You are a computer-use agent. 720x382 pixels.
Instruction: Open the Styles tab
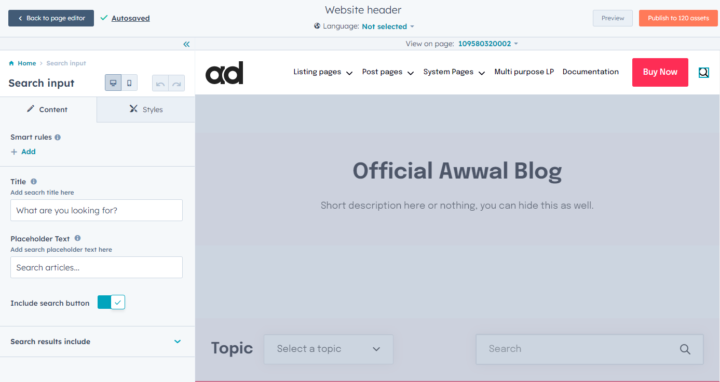click(146, 110)
